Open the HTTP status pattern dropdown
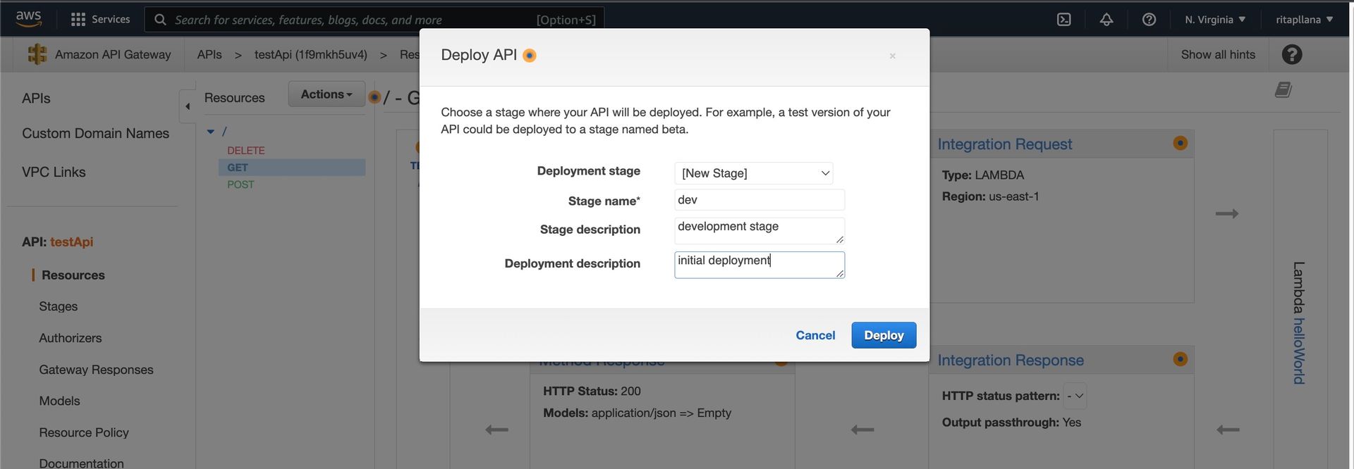Viewport: 1354px width, 469px height. (x=1075, y=396)
